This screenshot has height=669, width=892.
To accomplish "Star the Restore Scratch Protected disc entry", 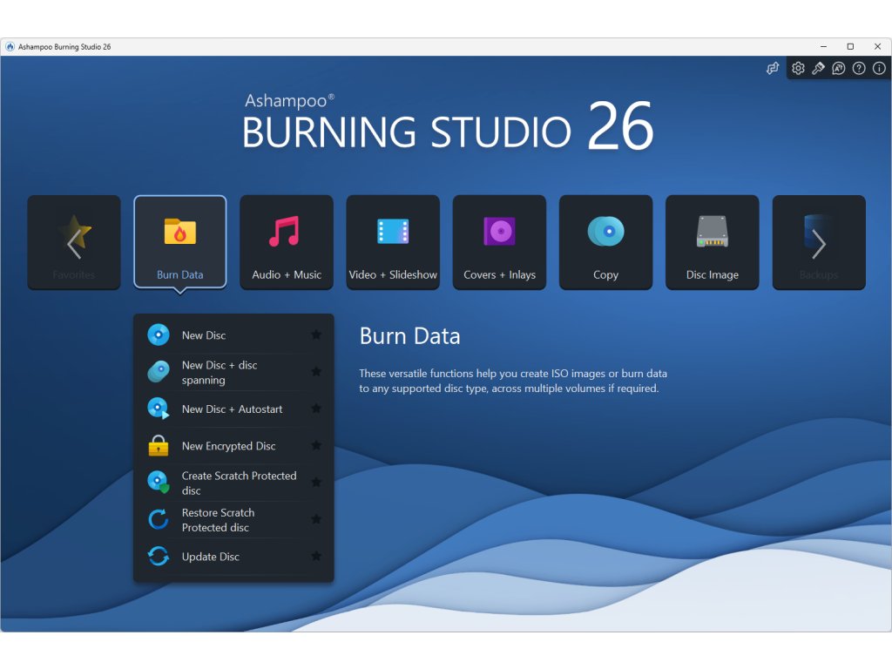I will (316, 519).
